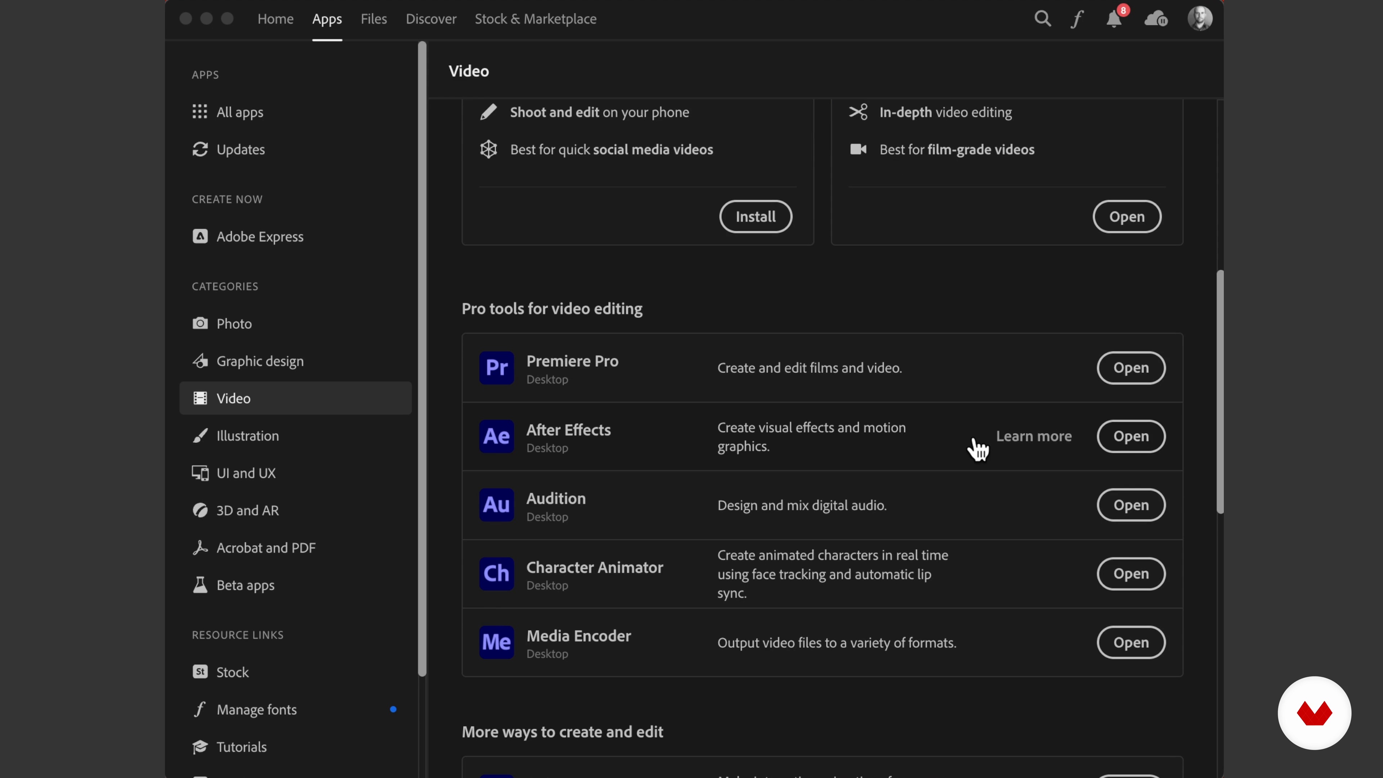Click the Acrobat and PDF icon
The width and height of the screenshot is (1383, 778).
click(x=200, y=547)
